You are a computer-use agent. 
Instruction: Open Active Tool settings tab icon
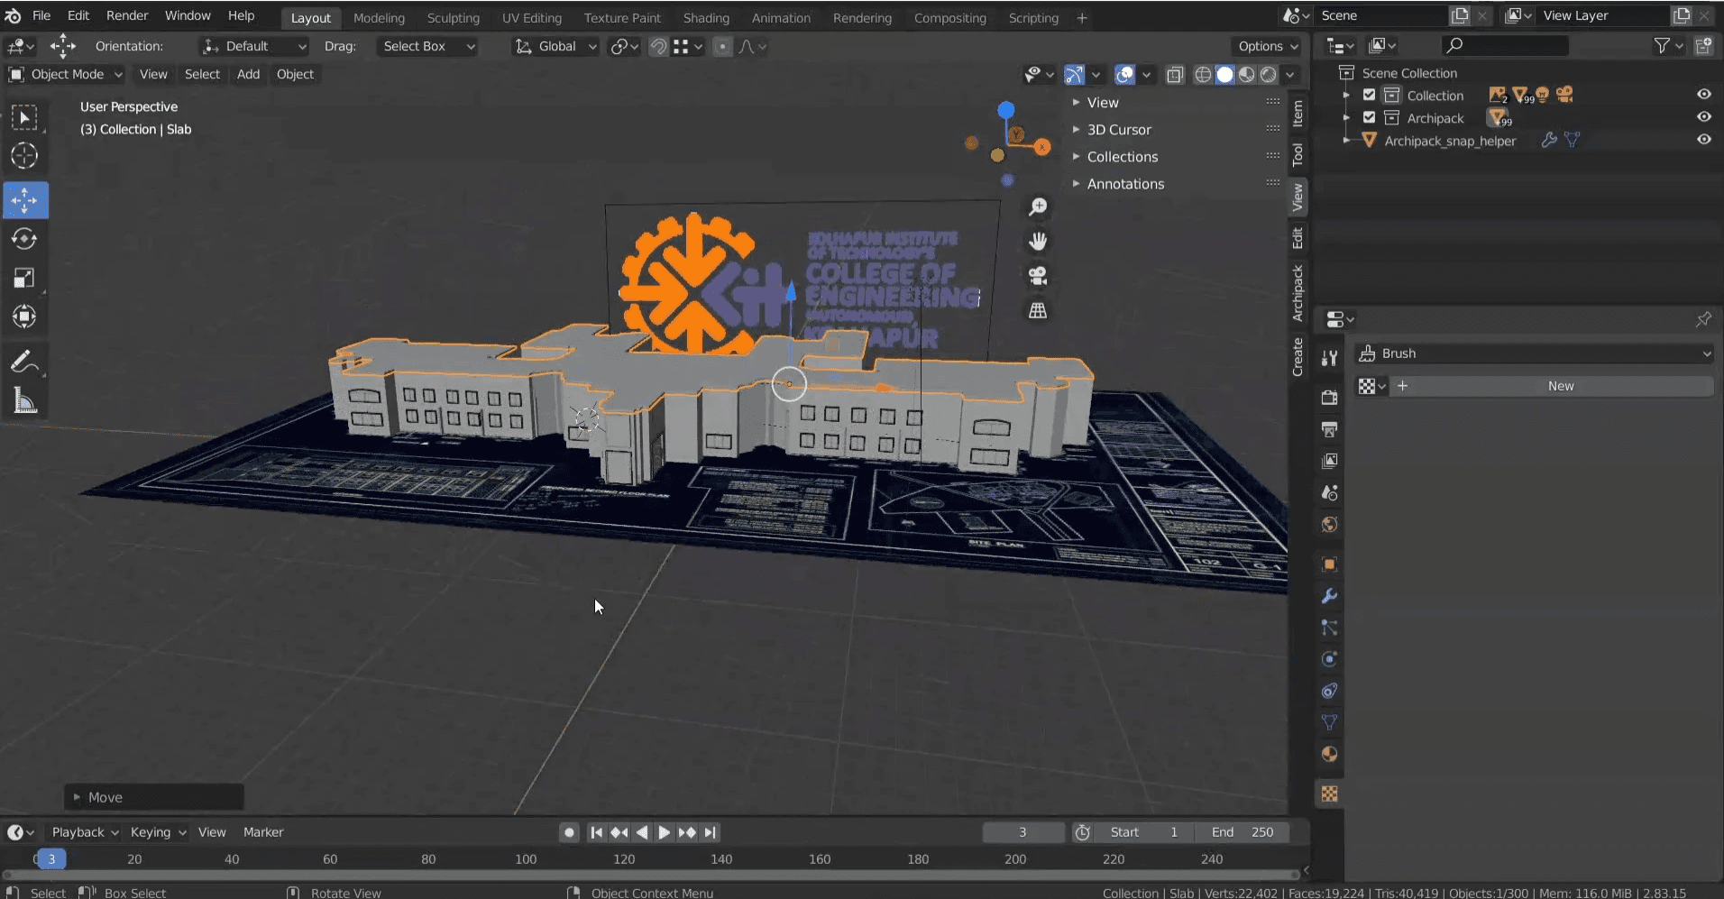pos(1329,358)
